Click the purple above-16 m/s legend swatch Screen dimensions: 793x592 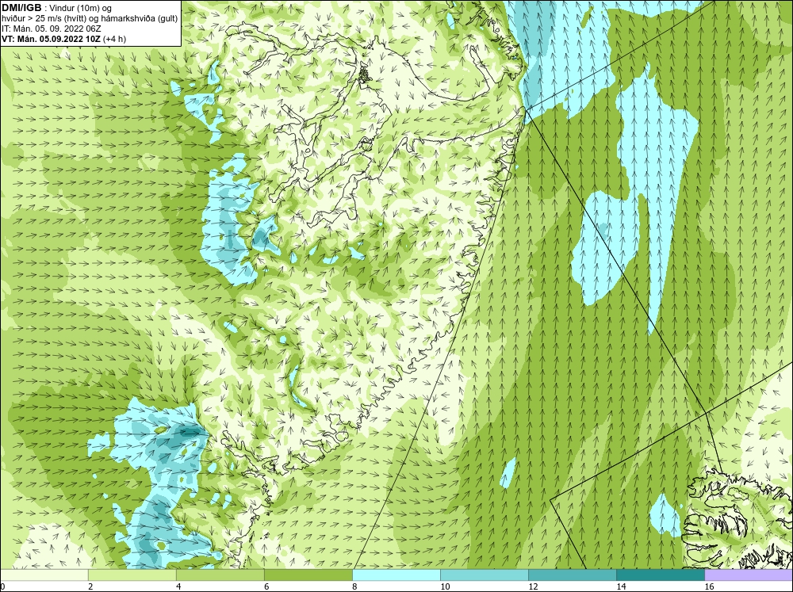click(x=749, y=575)
